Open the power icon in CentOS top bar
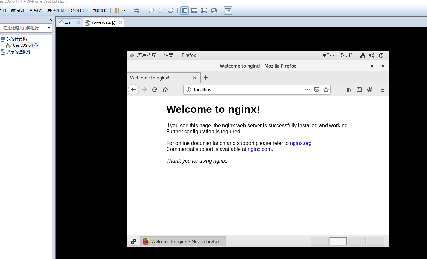427x259 pixels. point(381,55)
